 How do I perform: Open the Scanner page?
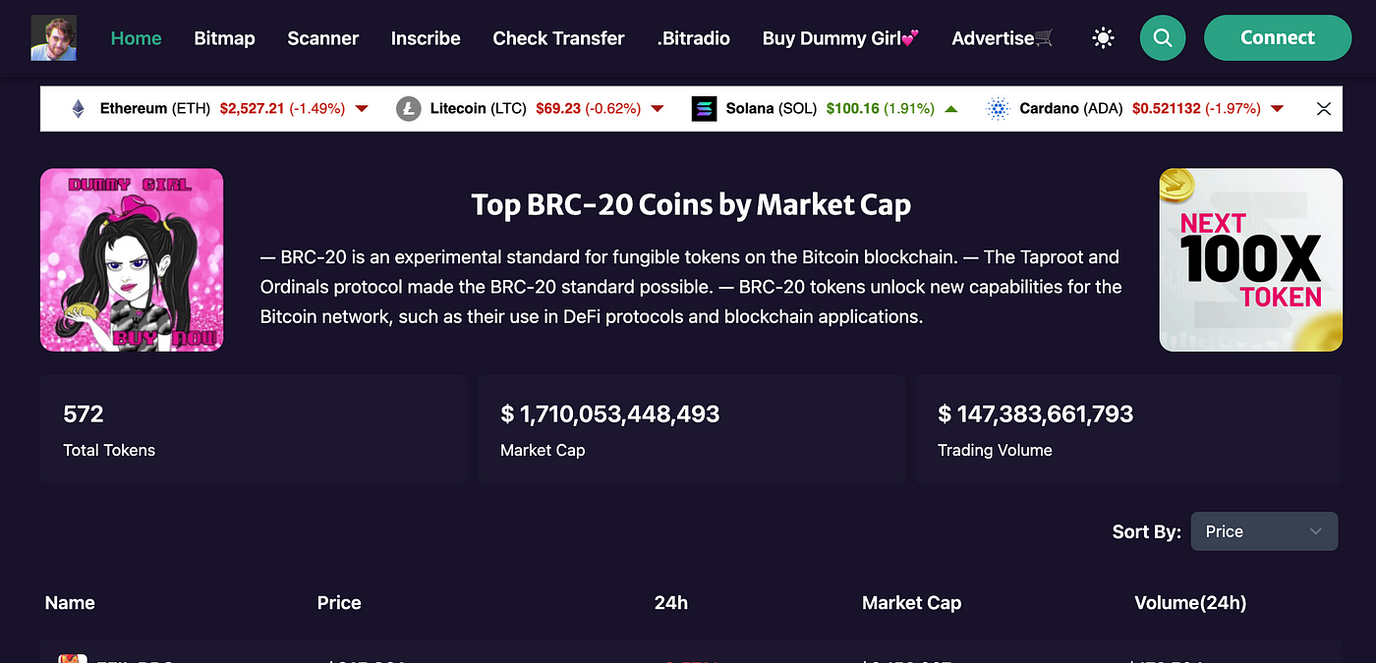[322, 38]
